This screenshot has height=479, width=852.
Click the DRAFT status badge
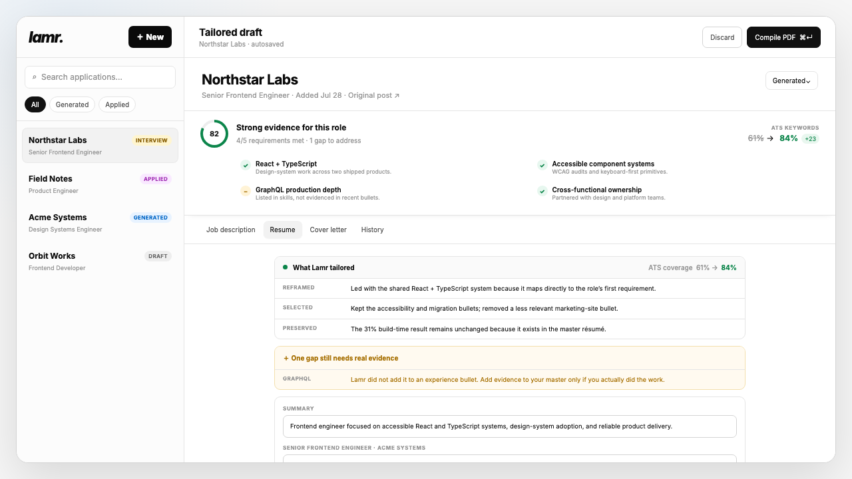[158, 256]
